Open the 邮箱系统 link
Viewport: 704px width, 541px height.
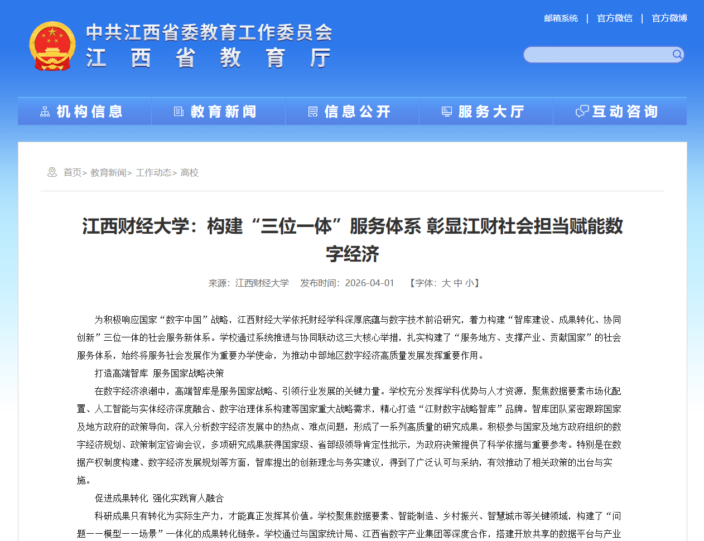561,18
